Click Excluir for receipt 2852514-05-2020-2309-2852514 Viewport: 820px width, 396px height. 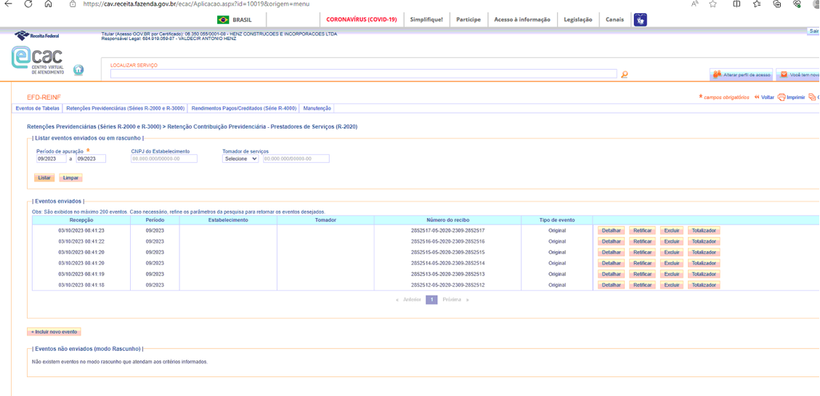pyautogui.click(x=672, y=263)
